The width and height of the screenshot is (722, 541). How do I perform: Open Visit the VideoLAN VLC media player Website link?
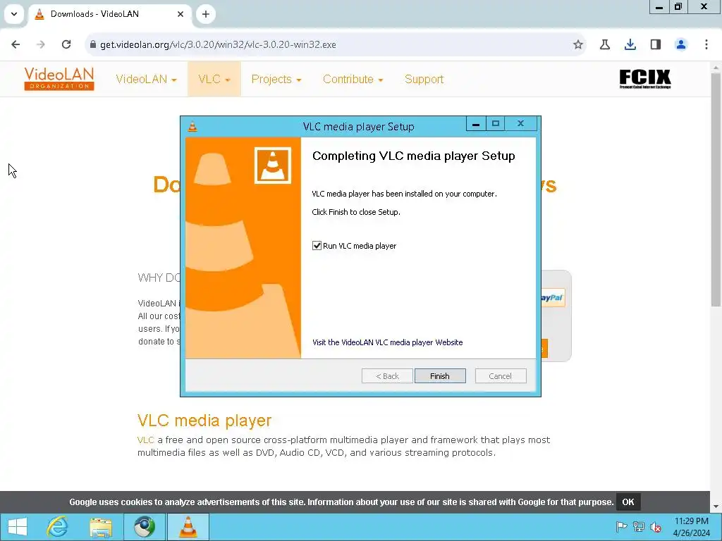pyautogui.click(x=387, y=342)
